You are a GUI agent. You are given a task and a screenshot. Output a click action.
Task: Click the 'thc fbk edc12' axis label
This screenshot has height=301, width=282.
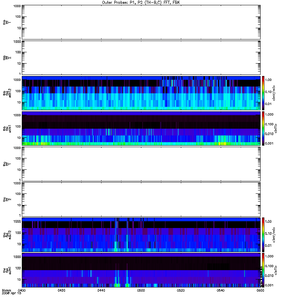[x=7, y=235]
